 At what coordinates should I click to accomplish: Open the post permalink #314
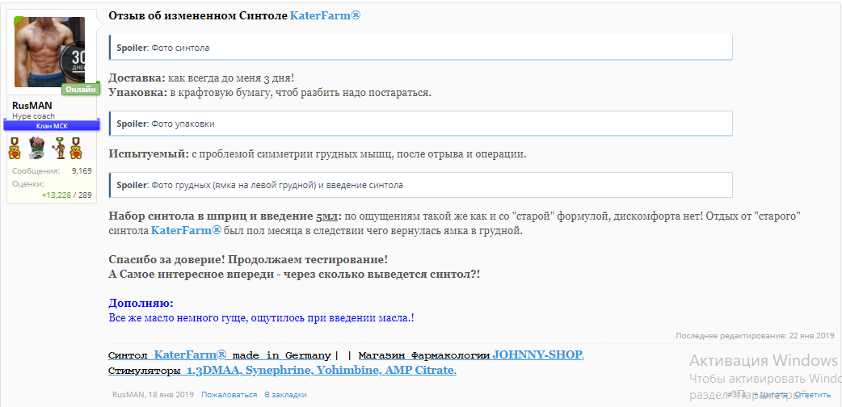pos(737,394)
